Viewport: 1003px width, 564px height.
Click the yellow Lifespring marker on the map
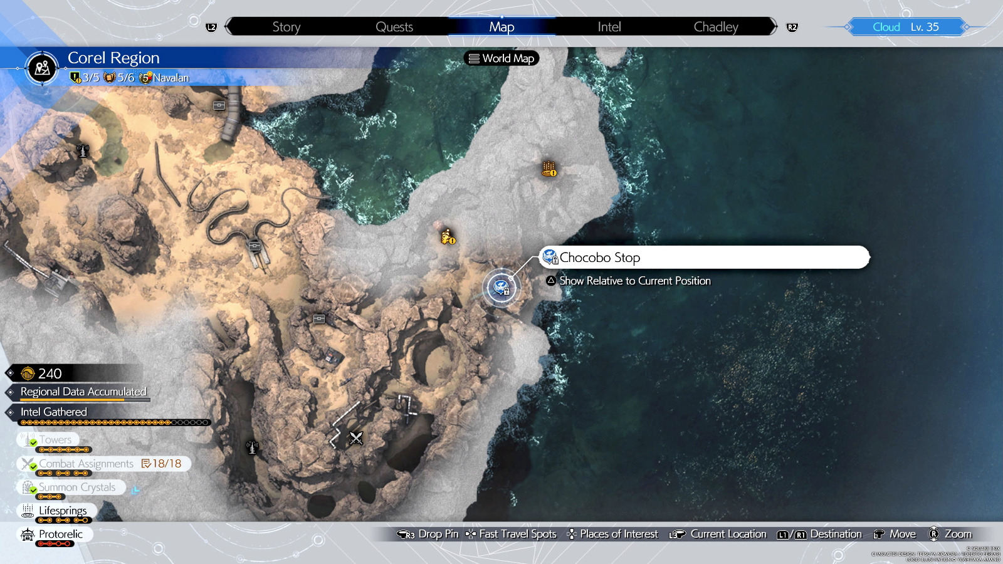pos(549,169)
